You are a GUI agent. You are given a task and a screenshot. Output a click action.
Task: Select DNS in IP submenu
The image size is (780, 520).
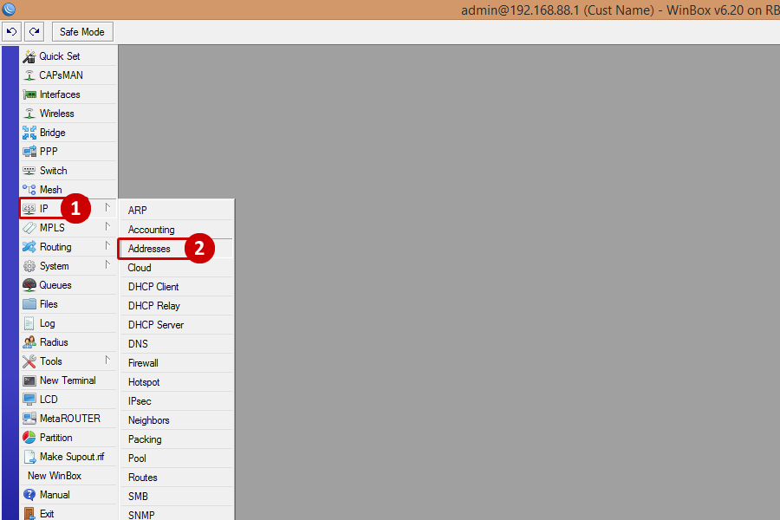(x=177, y=344)
